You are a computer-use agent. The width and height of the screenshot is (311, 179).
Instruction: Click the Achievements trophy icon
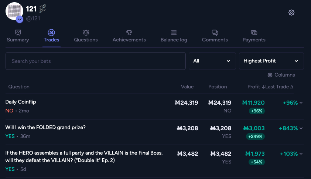click(x=129, y=33)
